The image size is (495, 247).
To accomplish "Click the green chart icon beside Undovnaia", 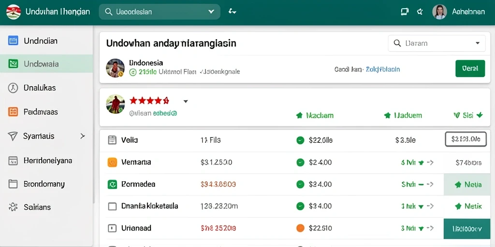I will (13, 64).
